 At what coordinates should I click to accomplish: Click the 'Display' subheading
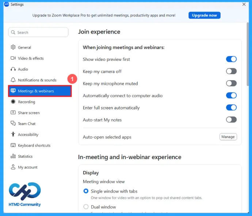tap(91, 173)
